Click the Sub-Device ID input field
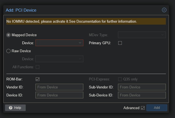Screen dimensions: 175x118 click(x=142, y=95)
